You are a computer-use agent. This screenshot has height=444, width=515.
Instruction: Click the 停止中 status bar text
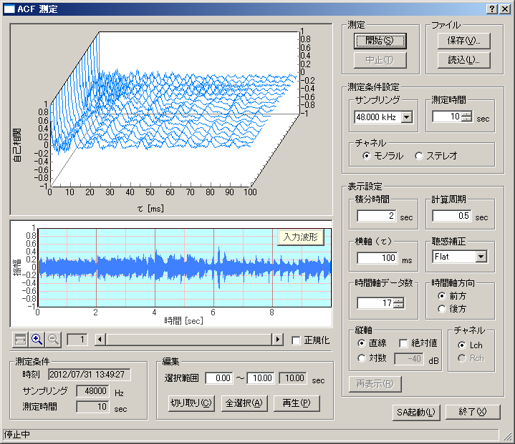coord(17,435)
